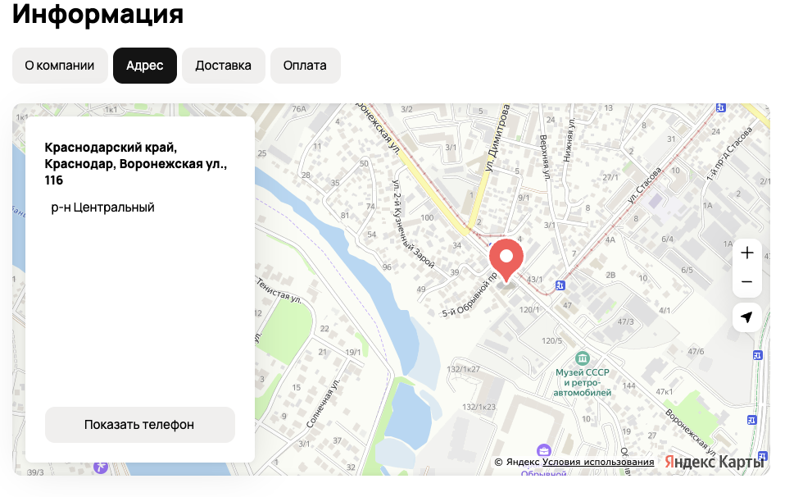Click the Музей СССР и ретро-автомобилей label
The width and height of the screenshot is (803, 497).
click(583, 382)
